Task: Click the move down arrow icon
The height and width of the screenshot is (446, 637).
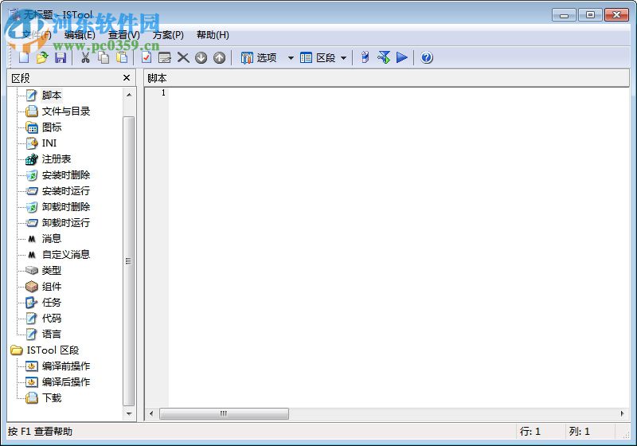Action: click(x=201, y=57)
